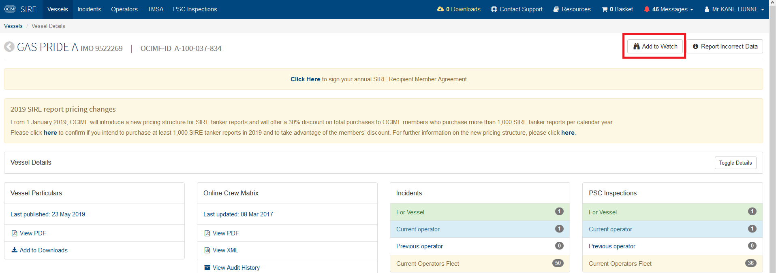Click the back arrow beside GAS PRIDE A

(x=9, y=47)
